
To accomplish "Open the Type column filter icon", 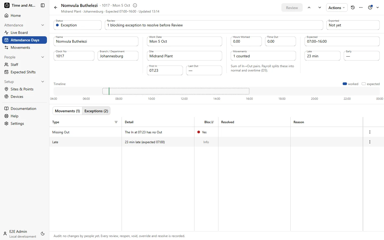I will [116, 122].
